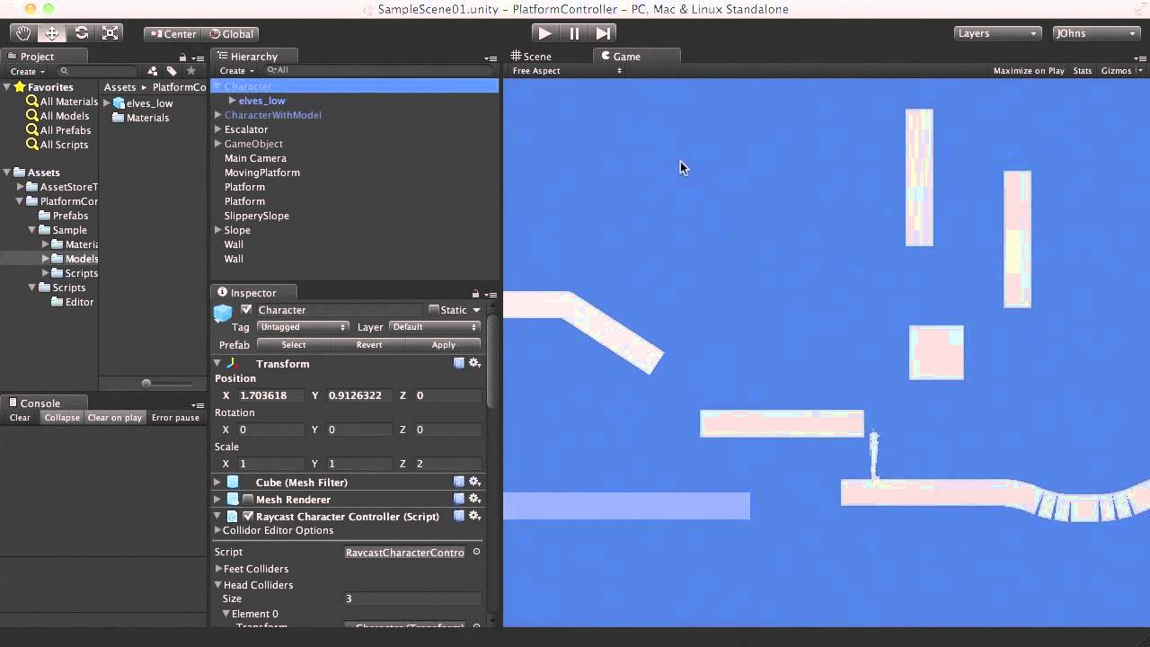Select the Rotate tool

81,33
